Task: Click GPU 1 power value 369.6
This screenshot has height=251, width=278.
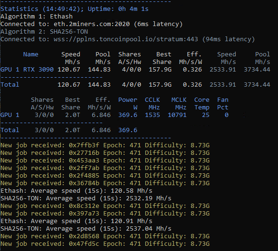Action: 128,115
